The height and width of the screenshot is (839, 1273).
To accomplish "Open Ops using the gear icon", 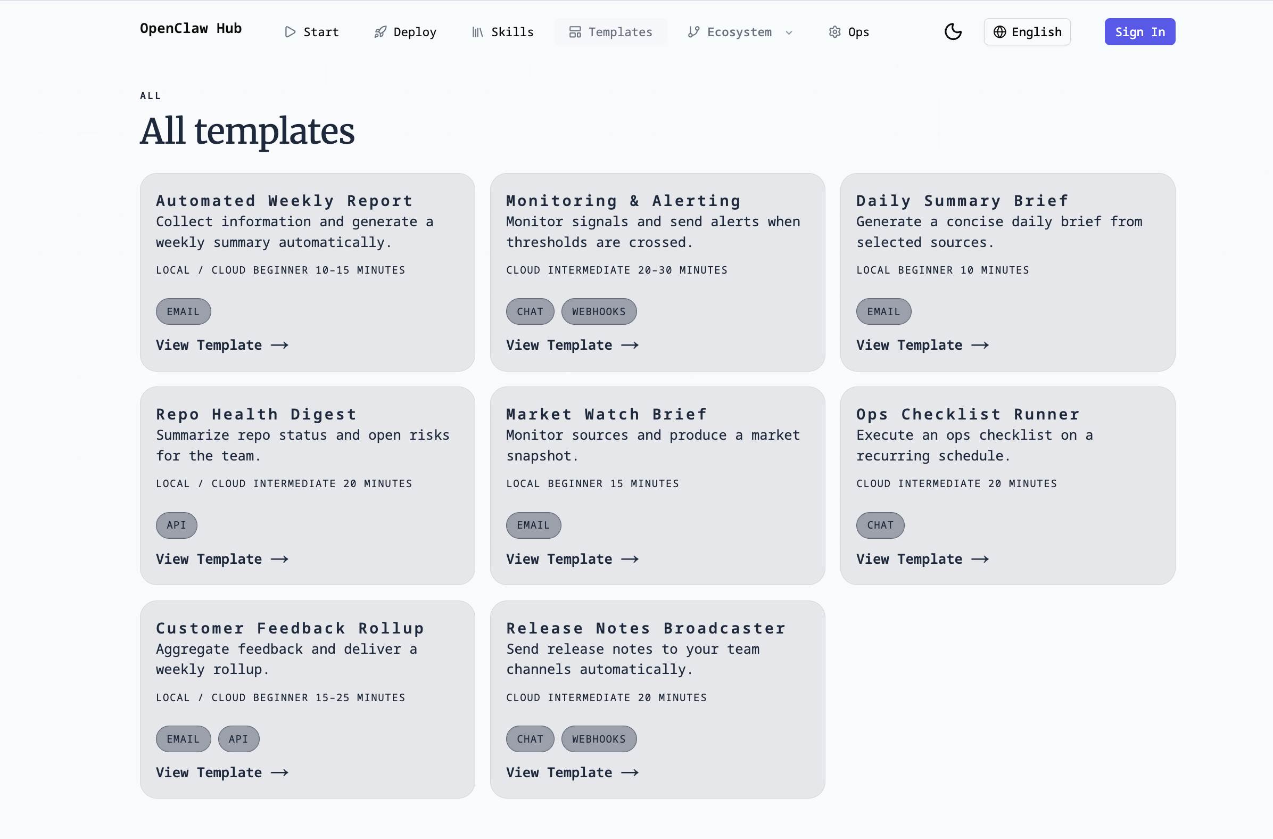I will (x=834, y=31).
